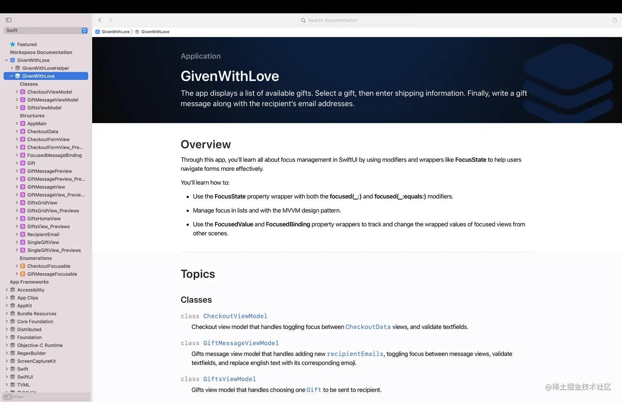Click the enum icon beside GiftMessageFocusable
This screenshot has height=402, width=622.
(23, 274)
